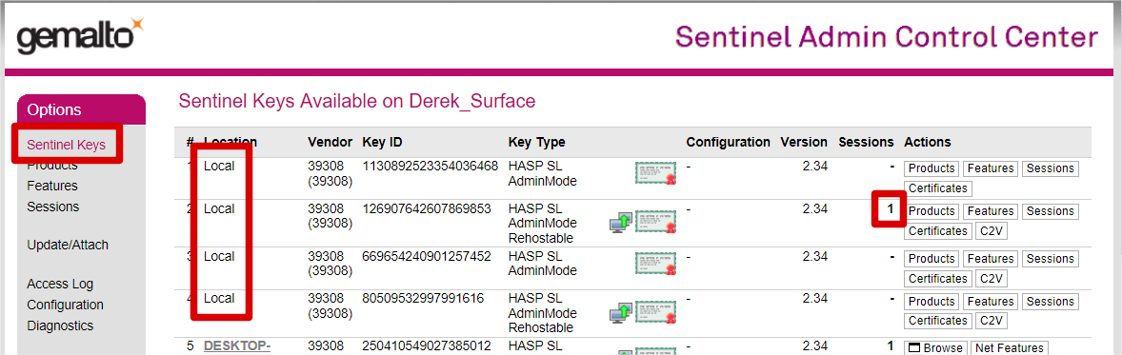
Task: Click the Products button for the first key
Action: click(x=932, y=168)
